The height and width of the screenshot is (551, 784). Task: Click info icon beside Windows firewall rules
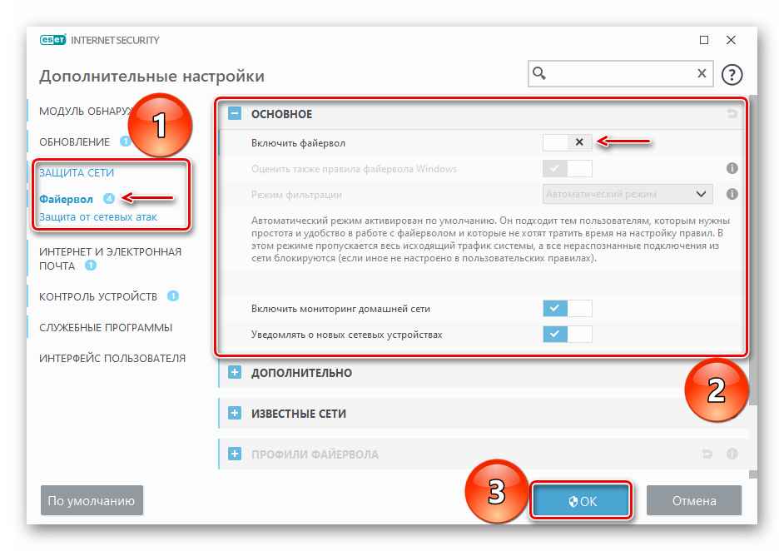[x=732, y=168]
